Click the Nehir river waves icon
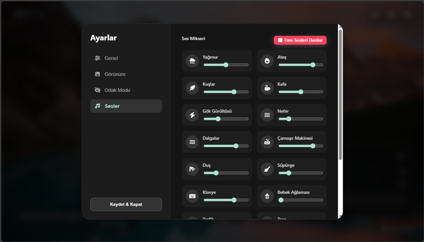Image resolution: width=424 pixels, height=242 pixels. (267, 115)
